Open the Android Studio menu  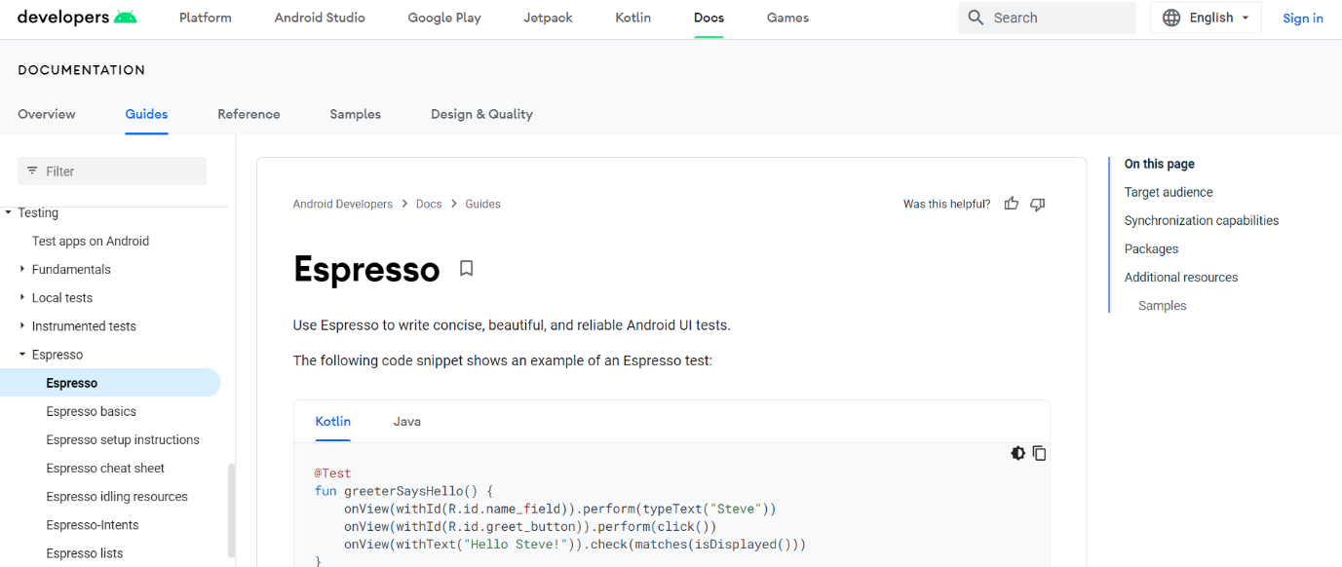pyautogui.click(x=320, y=18)
